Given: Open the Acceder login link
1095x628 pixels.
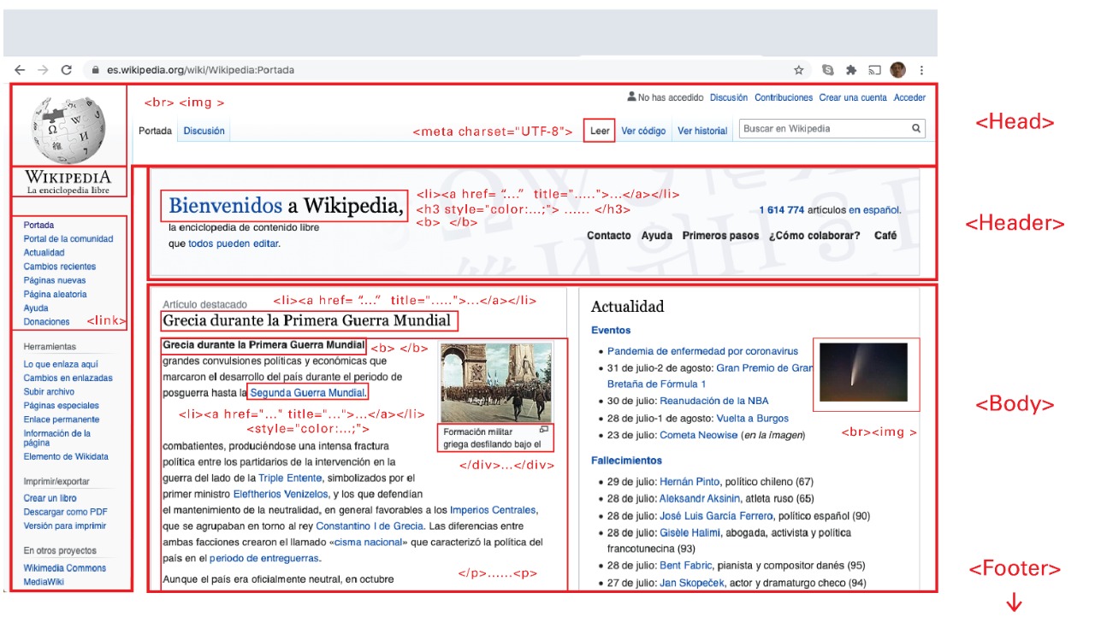Looking at the screenshot, I should point(909,97).
